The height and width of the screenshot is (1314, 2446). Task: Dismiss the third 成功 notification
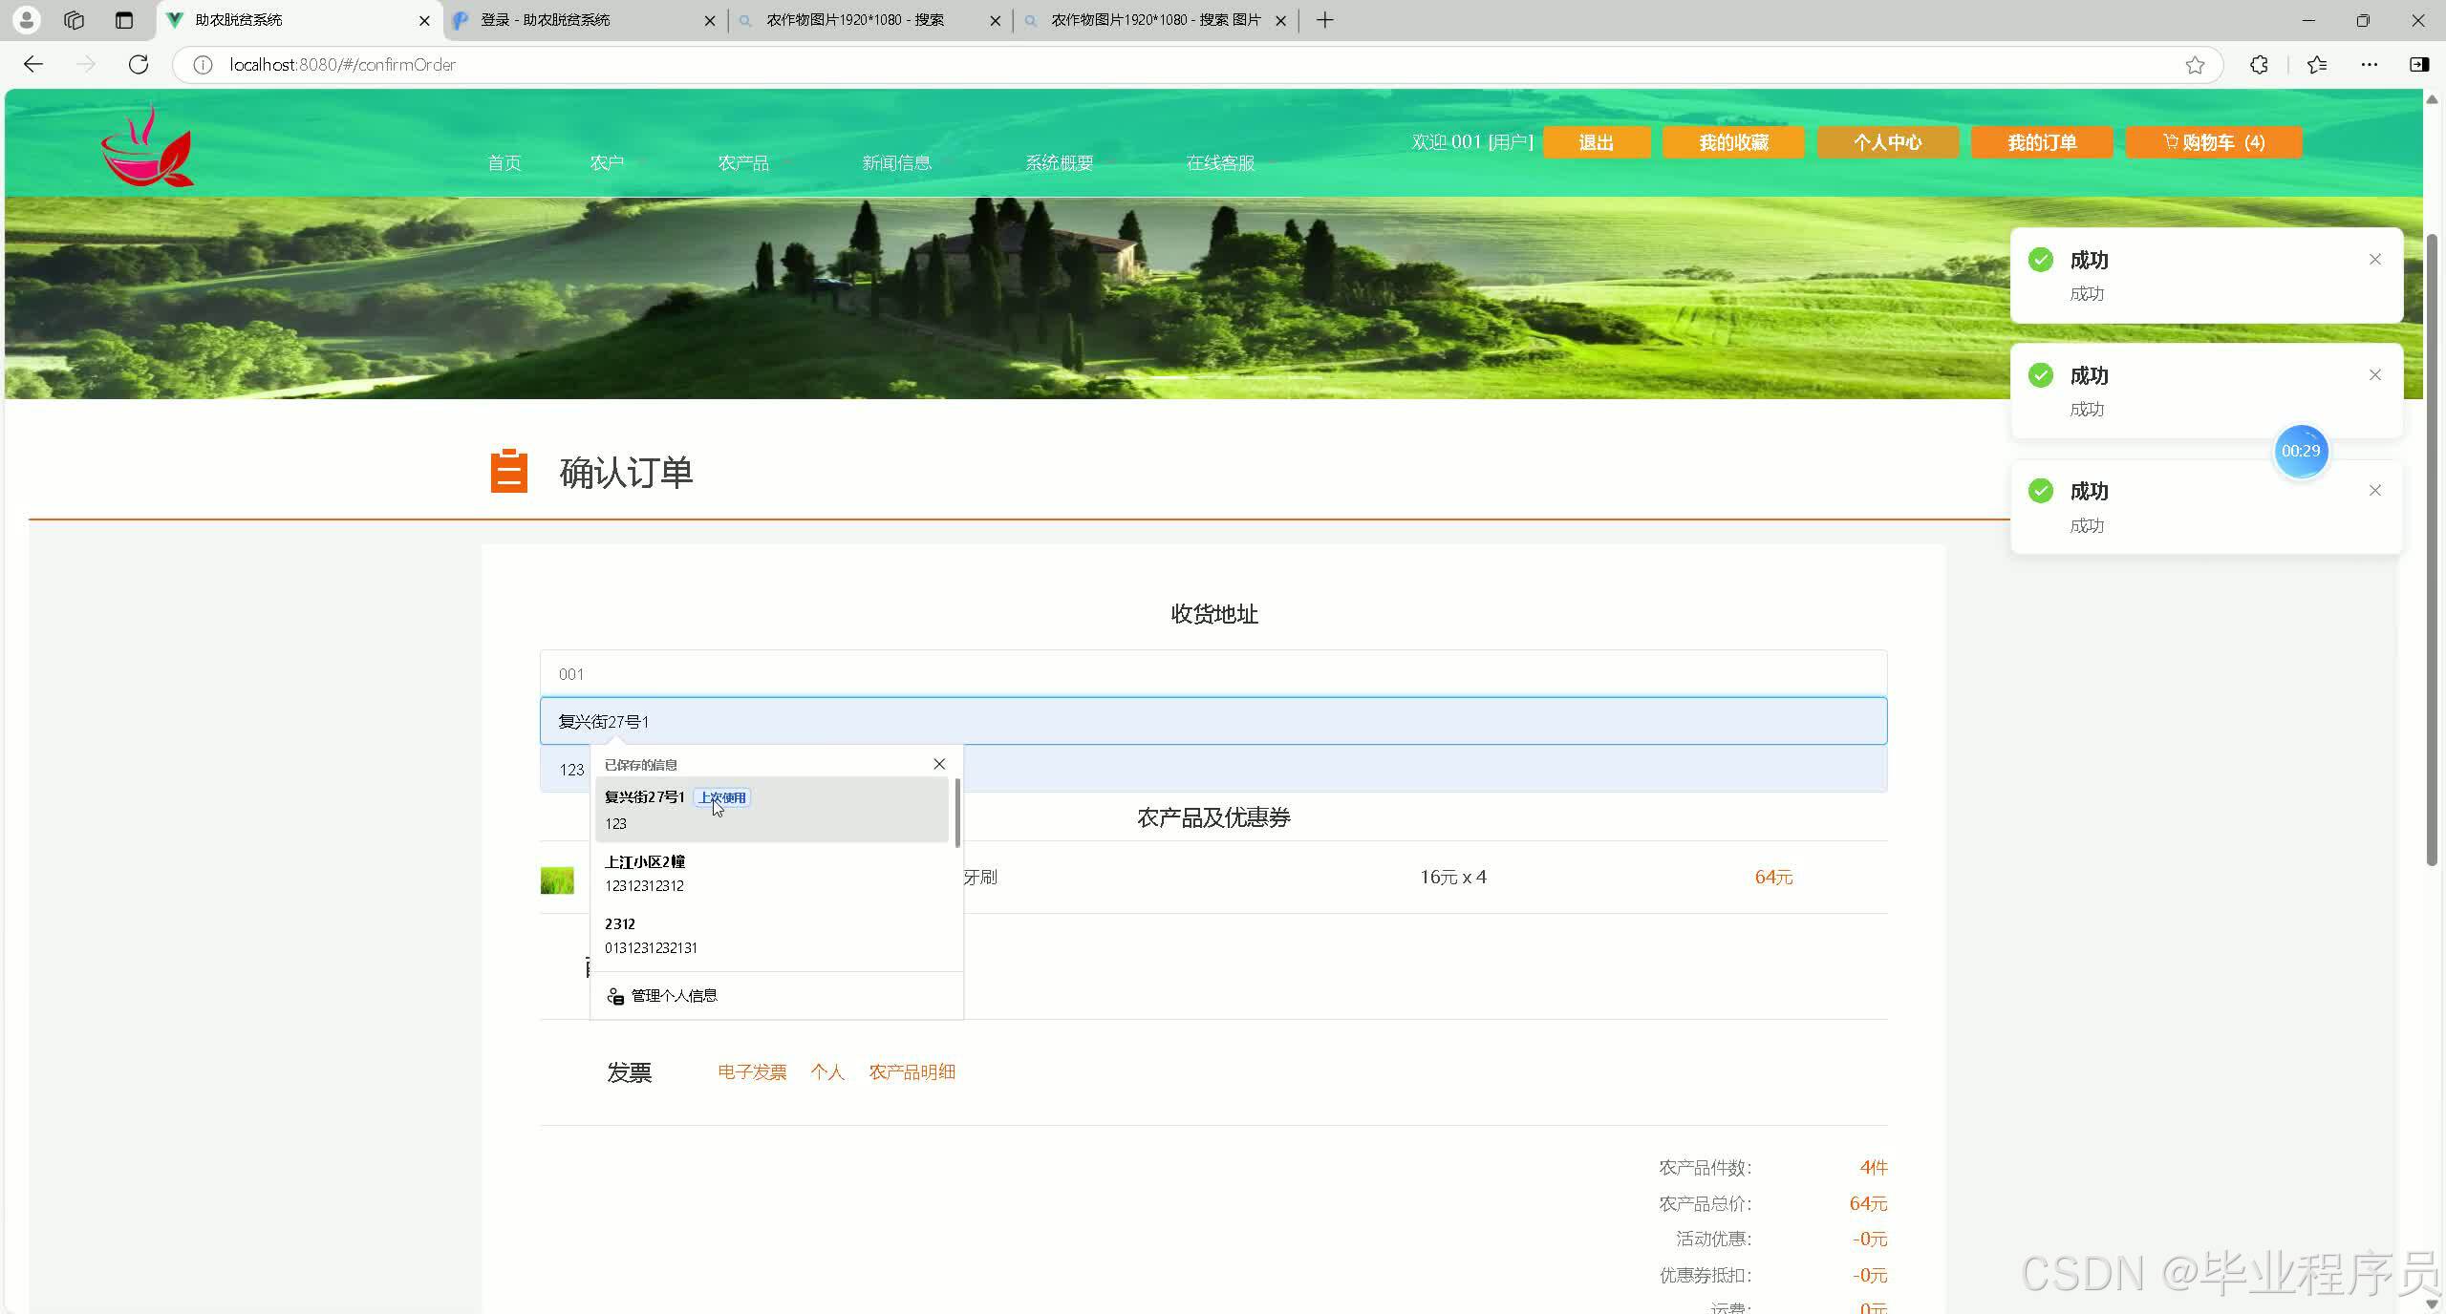click(2375, 490)
